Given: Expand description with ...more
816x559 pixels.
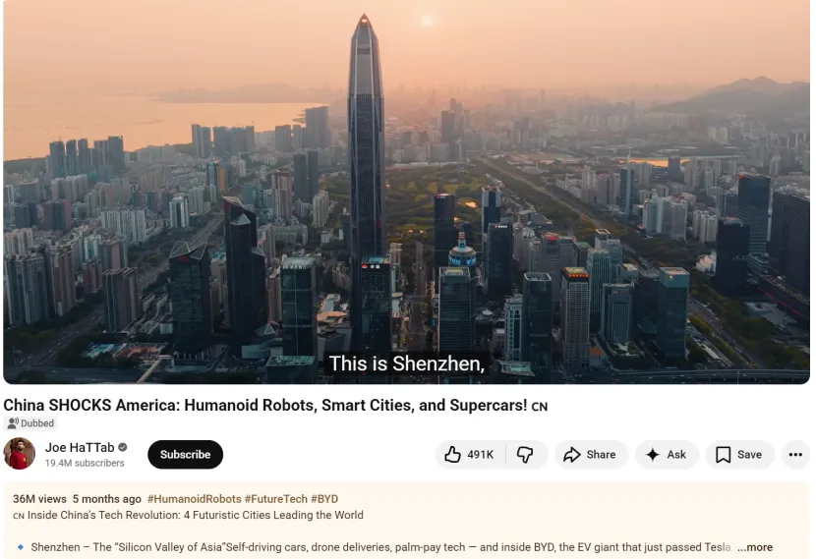Looking at the screenshot, I should (755, 547).
